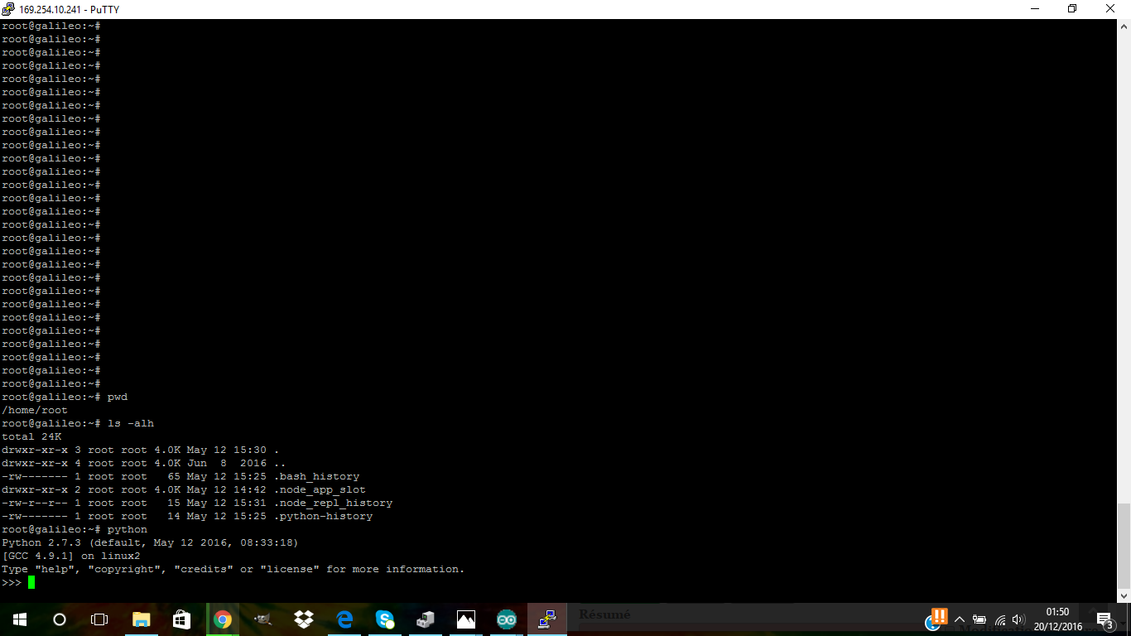Click the scroll down arrow in the terminal scrollbar
The image size is (1131, 636).
pos(1124,595)
